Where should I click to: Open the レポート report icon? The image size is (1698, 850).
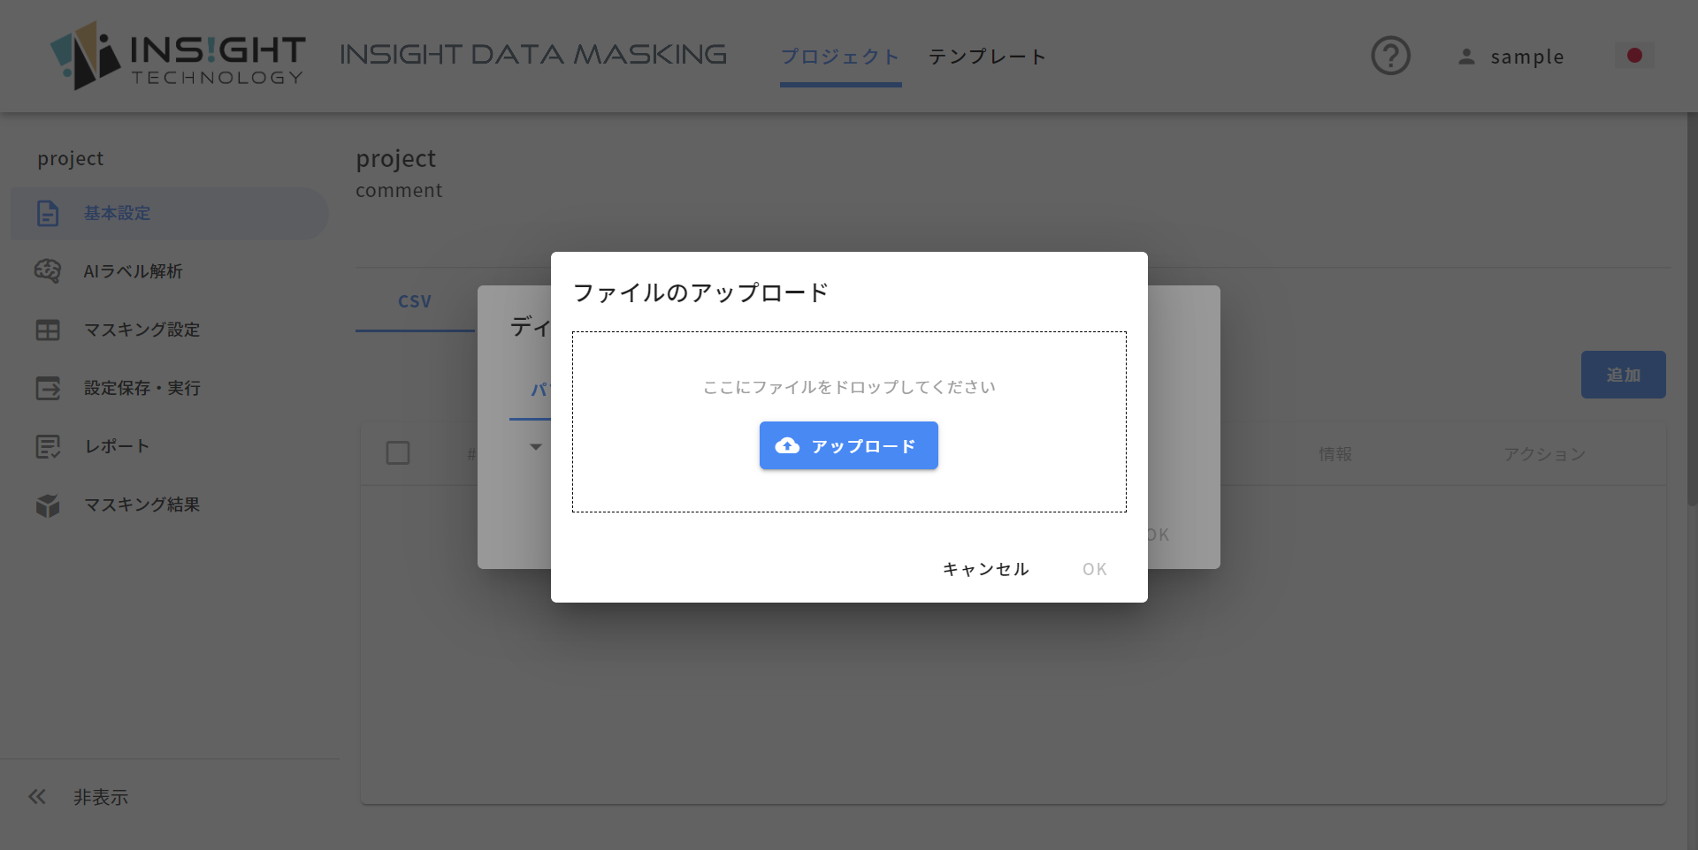(48, 446)
